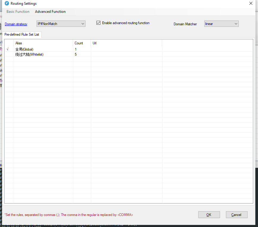Uncheck Enable advanced routing function

[98, 23]
